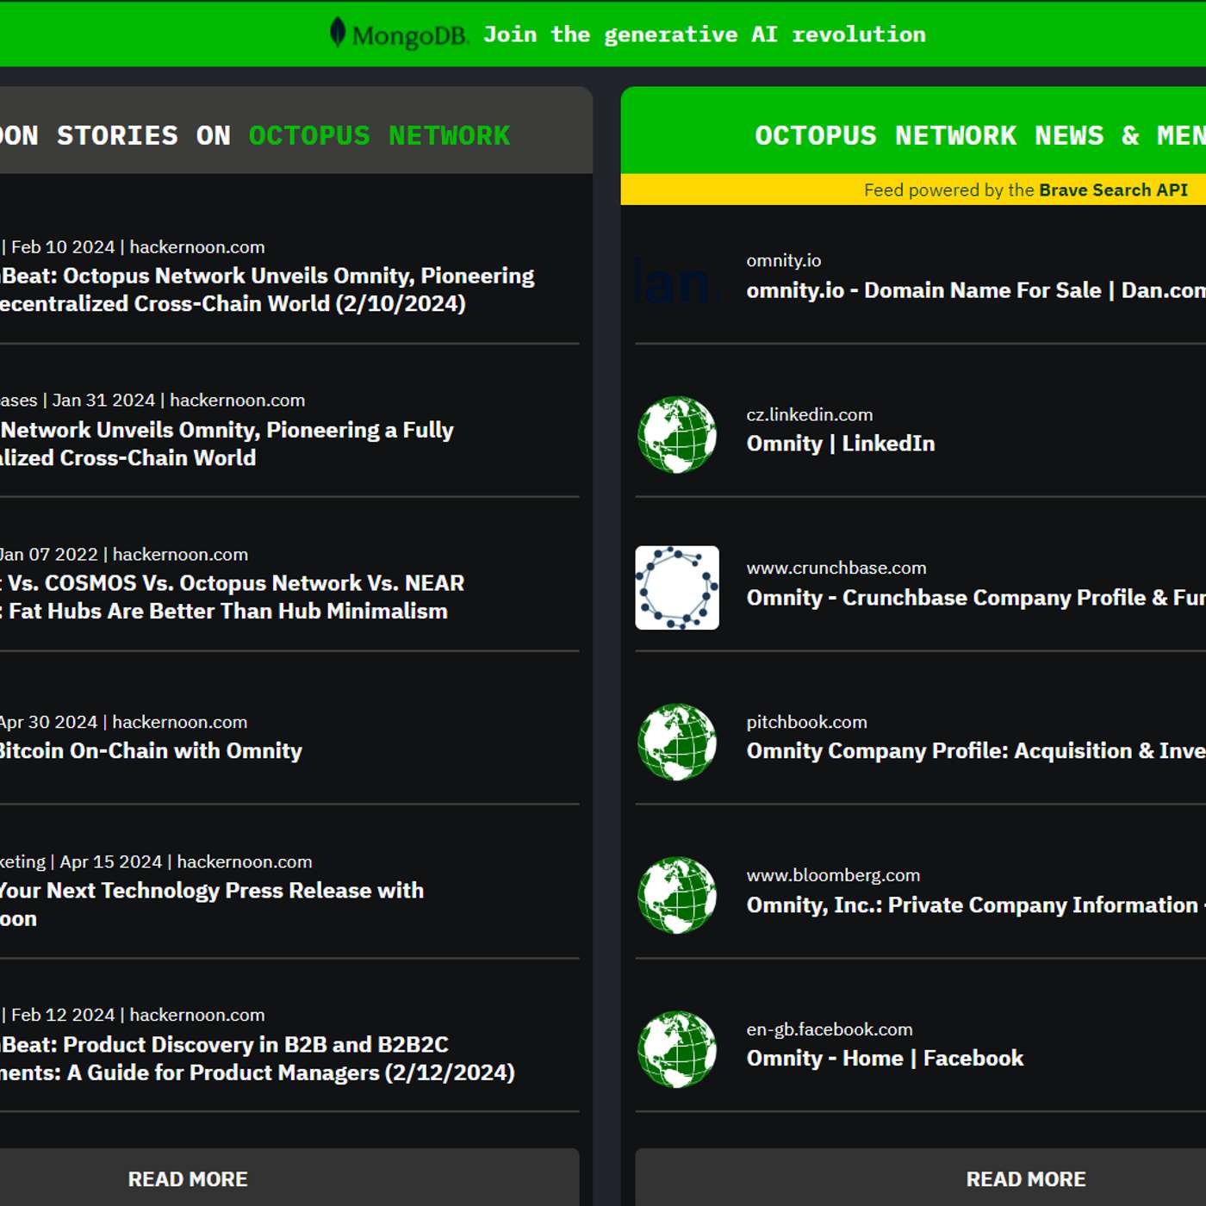Screen dimensions: 1206x1206
Task: Open Bitcoin On-Chain with Omnity article
Action: [151, 751]
